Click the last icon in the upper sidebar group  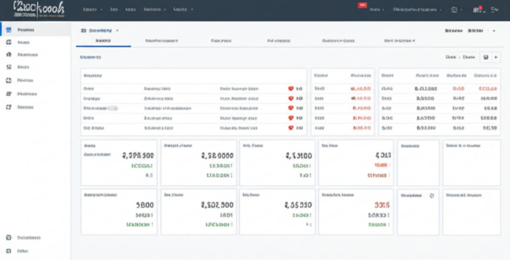[x=9, y=107]
